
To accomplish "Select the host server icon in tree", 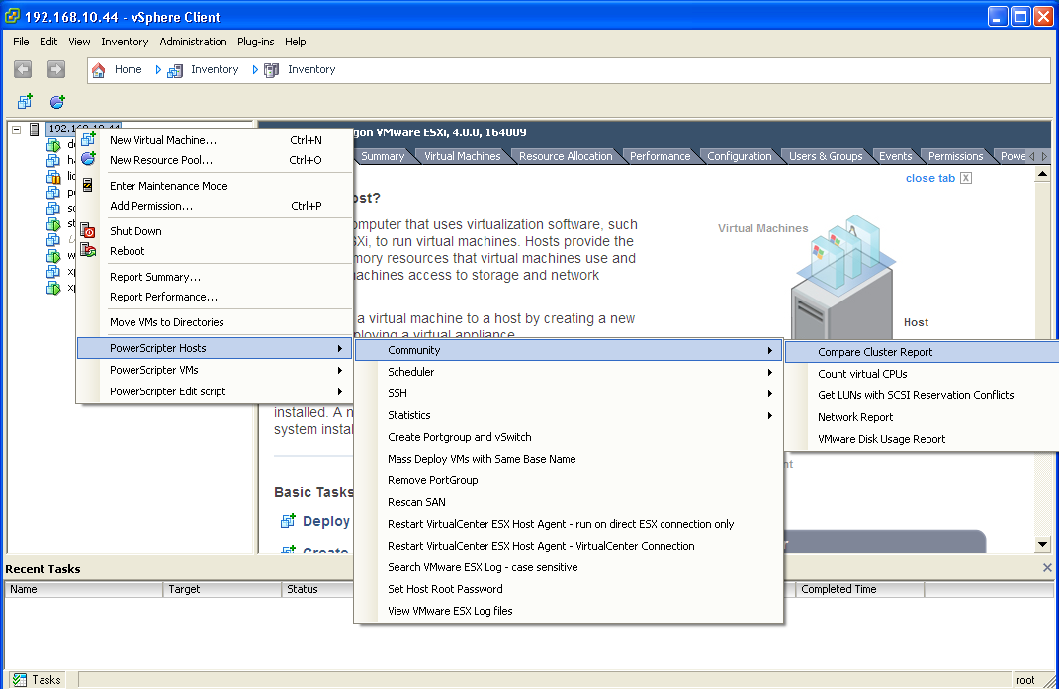I will point(34,129).
